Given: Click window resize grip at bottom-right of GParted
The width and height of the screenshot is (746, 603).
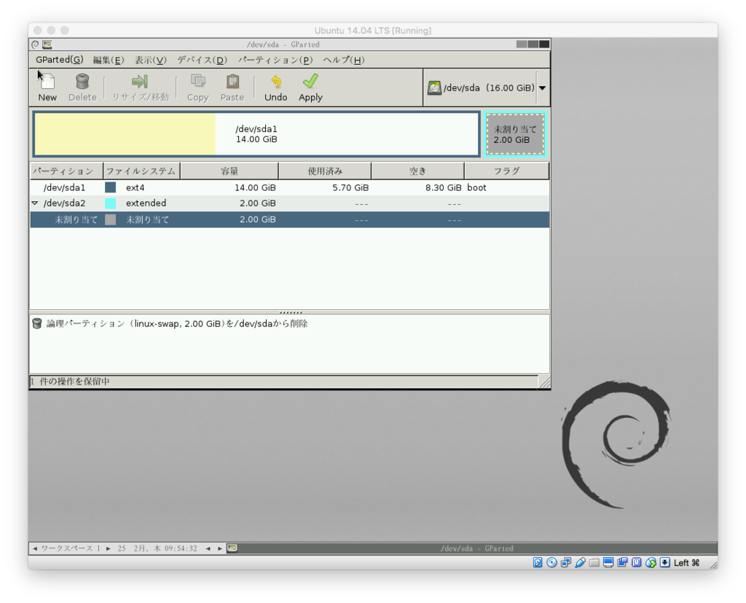Looking at the screenshot, I should coord(545,382).
